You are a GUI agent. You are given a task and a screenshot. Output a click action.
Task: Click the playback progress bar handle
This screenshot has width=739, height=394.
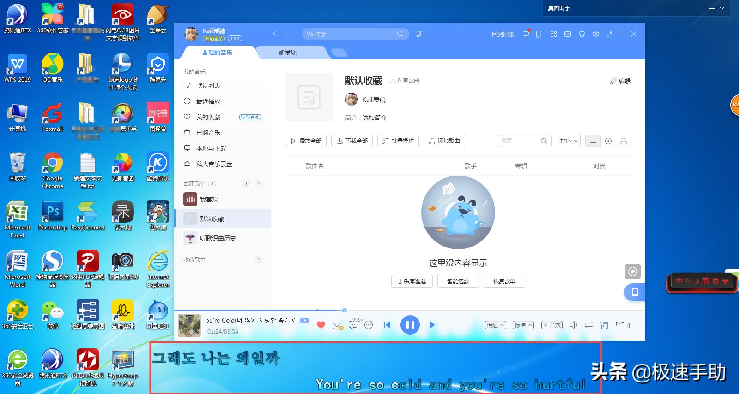point(345,310)
